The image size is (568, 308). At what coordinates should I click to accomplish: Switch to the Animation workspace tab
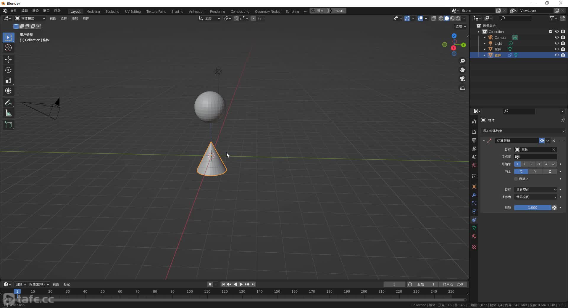(x=196, y=11)
